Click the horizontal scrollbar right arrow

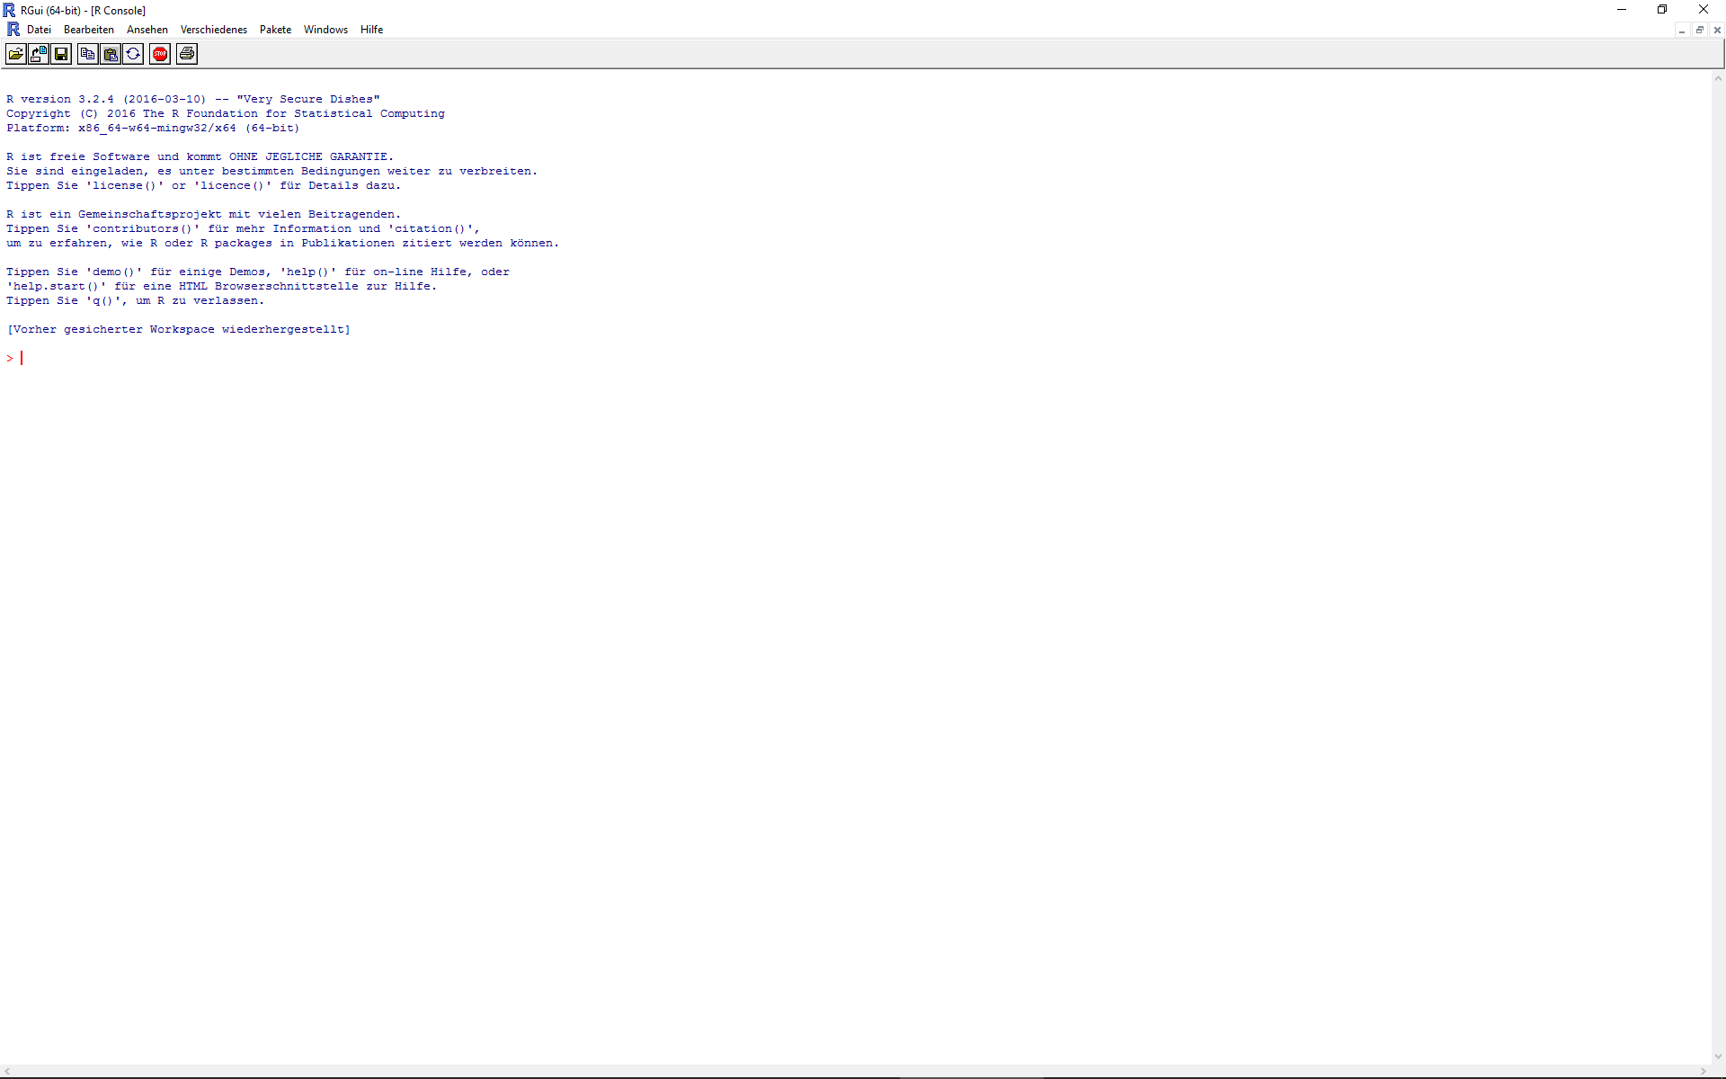(1704, 1071)
